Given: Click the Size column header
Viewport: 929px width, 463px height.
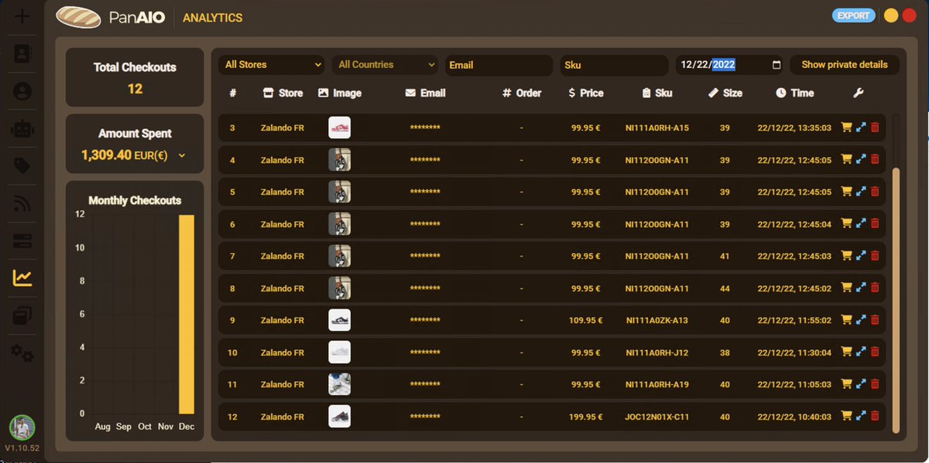Looking at the screenshot, I should [725, 93].
